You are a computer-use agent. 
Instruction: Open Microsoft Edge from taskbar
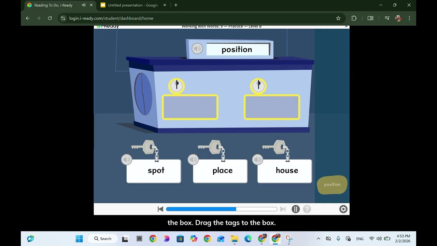(248, 238)
